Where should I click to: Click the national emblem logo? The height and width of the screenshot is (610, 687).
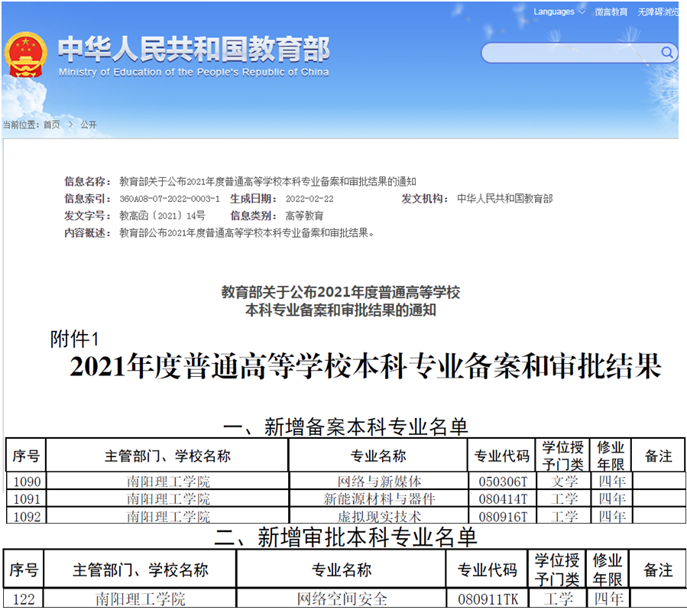[x=25, y=54]
